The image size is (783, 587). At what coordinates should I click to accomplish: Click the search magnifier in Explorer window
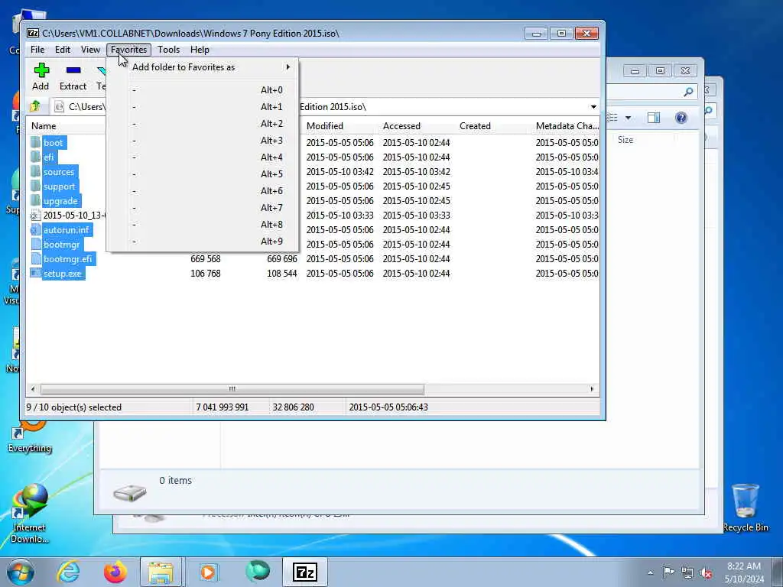pos(689,92)
